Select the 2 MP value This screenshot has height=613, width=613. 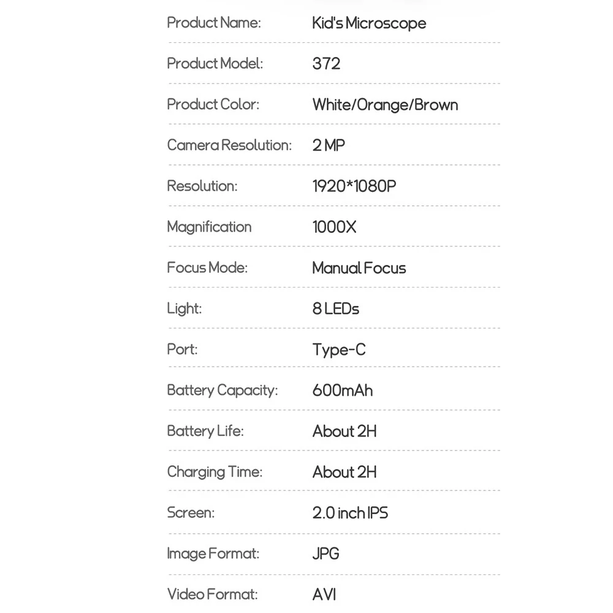pyautogui.click(x=329, y=145)
